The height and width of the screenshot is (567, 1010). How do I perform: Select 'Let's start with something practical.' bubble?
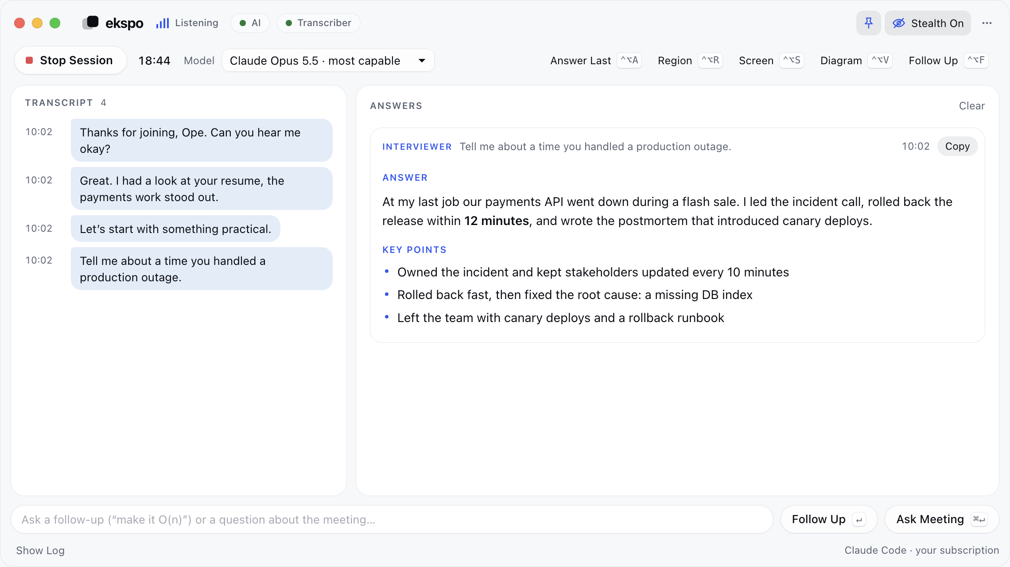[175, 229]
